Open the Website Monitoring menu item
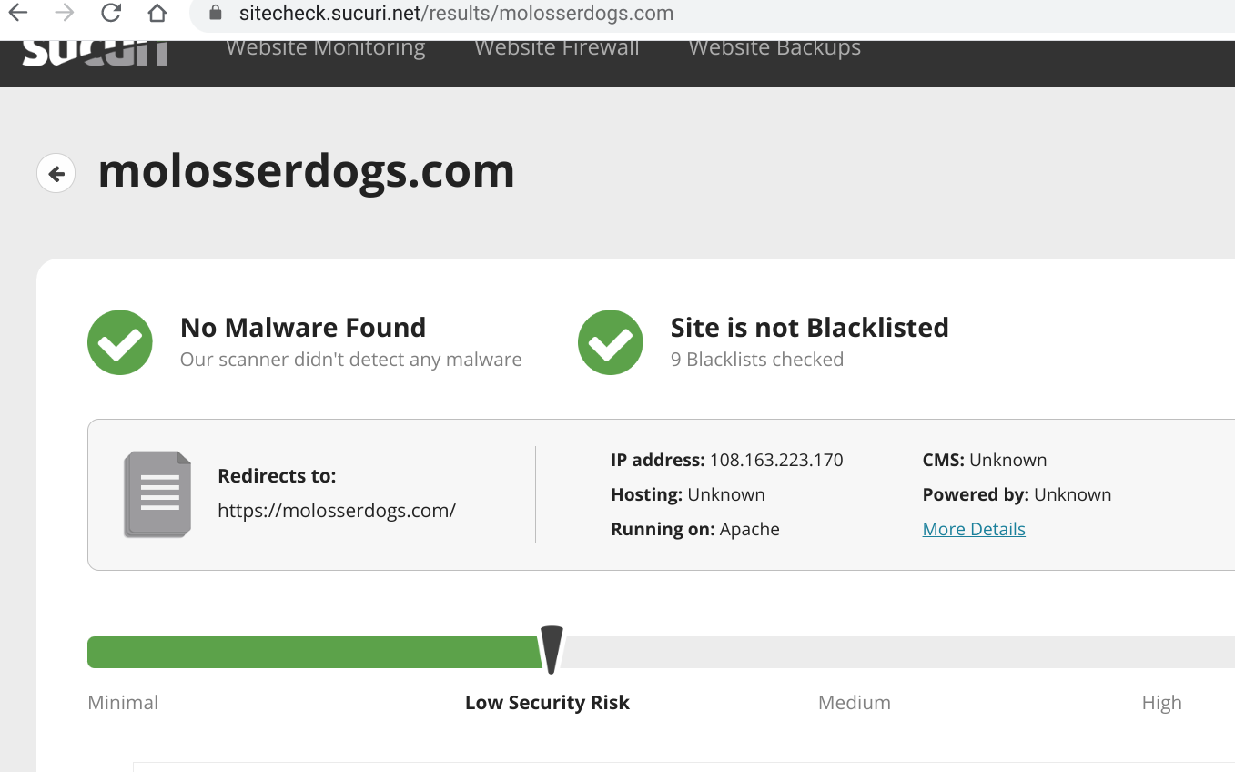1235x772 pixels. coord(325,48)
